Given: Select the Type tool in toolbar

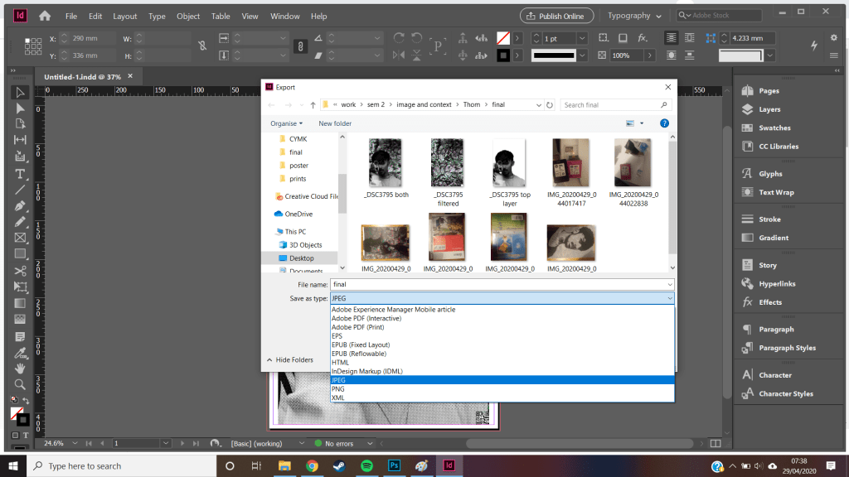Looking at the screenshot, I should (x=20, y=173).
